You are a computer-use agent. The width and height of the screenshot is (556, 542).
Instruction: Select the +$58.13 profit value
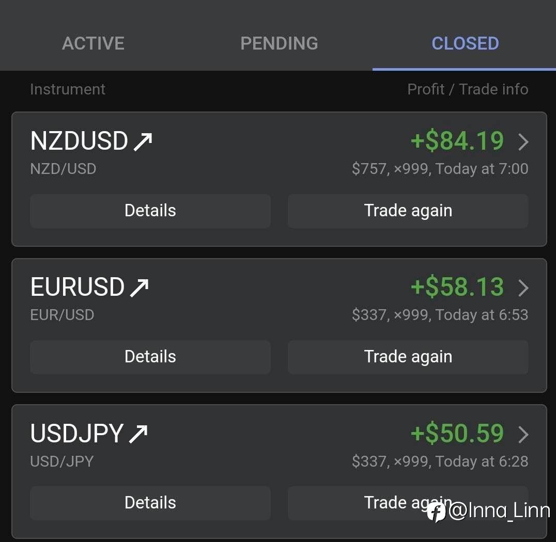point(457,287)
